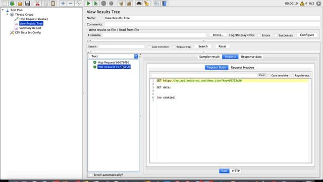Open the Text renderer dropdown
This screenshot has height=182, width=323.
pyautogui.click(x=113, y=56)
